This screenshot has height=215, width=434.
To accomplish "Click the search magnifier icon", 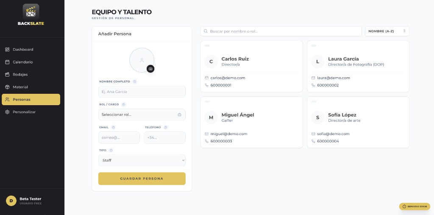I will click(x=206, y=31).
